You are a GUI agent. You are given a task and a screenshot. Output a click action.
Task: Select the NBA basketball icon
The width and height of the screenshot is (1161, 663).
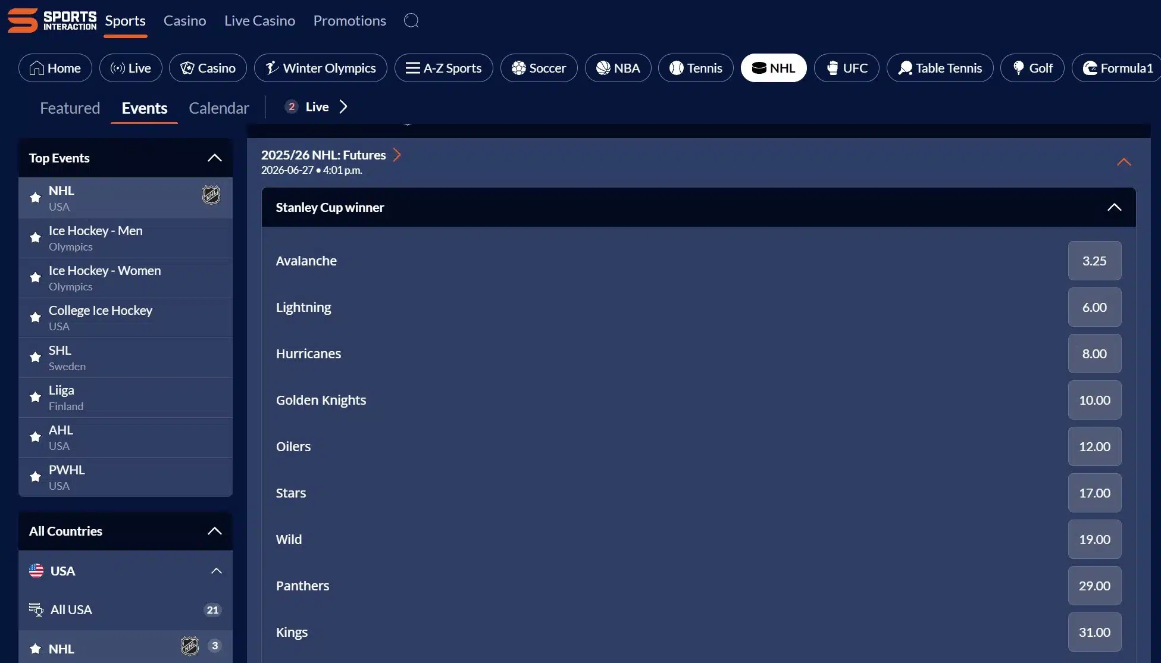pos(603,68)
